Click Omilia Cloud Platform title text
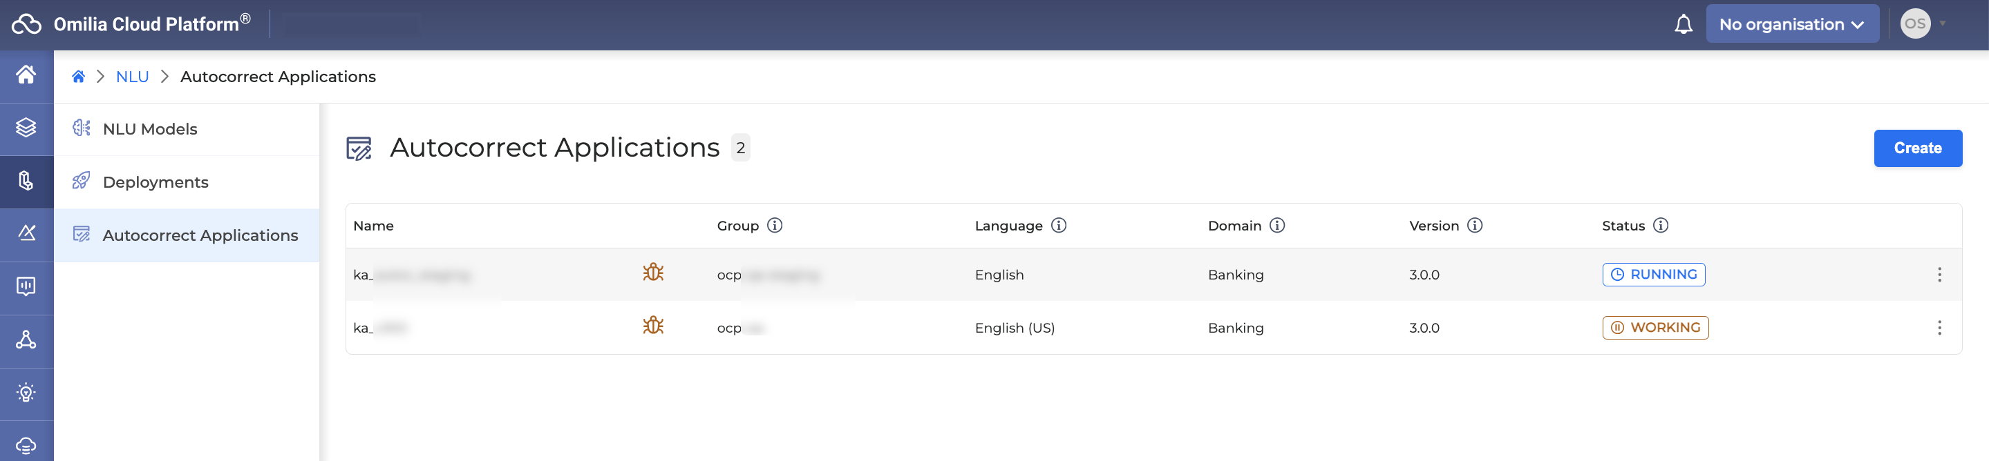The width and height of the screenshot is (1989, 461). pos(151,24)
